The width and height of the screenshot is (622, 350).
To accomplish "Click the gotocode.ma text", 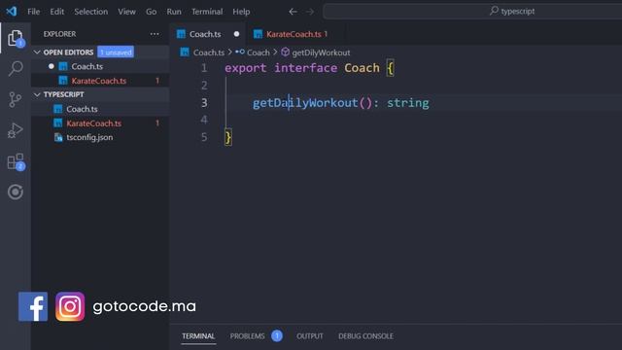I will [x=144, y=306].
